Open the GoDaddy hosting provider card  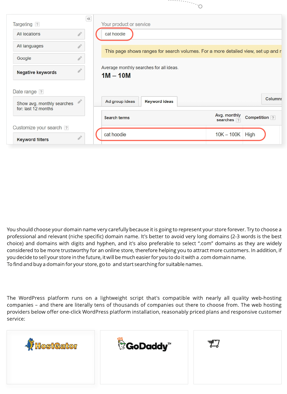pyautogui.click(x=144, y=357)
